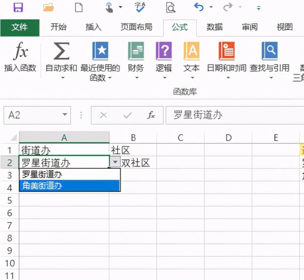Viewport: 304px width, 280px height.
Task: Click the fx button beside formula bar
Action: point(152,115)
